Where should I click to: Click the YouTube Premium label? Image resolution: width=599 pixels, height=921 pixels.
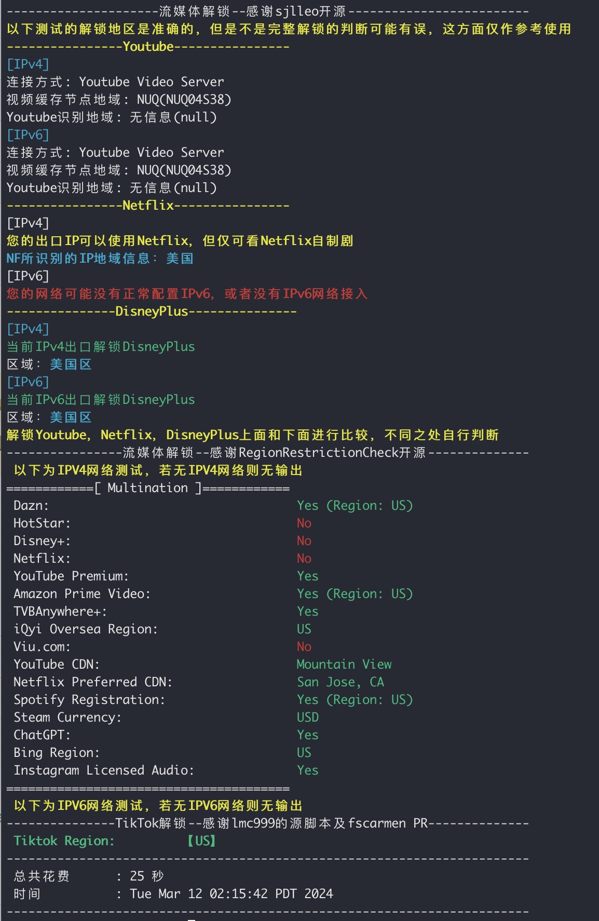(x=71, y=576)
